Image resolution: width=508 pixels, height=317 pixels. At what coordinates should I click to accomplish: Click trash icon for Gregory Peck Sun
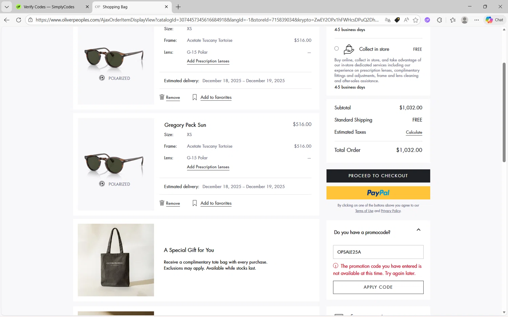click(162, 203)
